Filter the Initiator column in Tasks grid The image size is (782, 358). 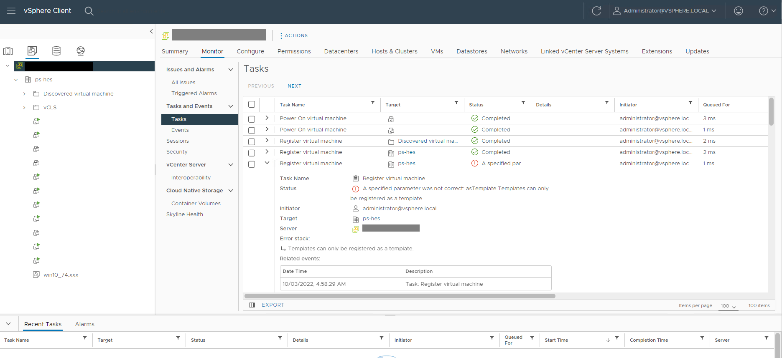[690, 103]
